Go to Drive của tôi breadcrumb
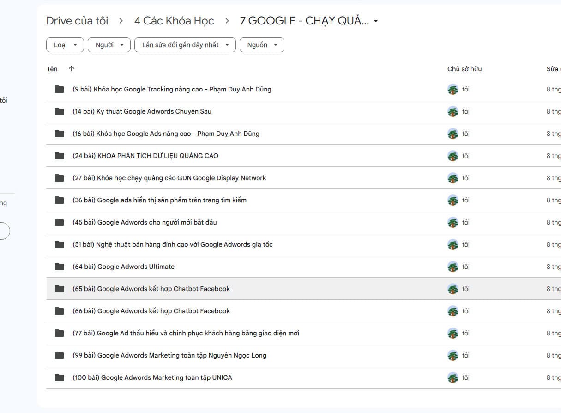Viewport: 561px width, 413px height. coord(78,21)
